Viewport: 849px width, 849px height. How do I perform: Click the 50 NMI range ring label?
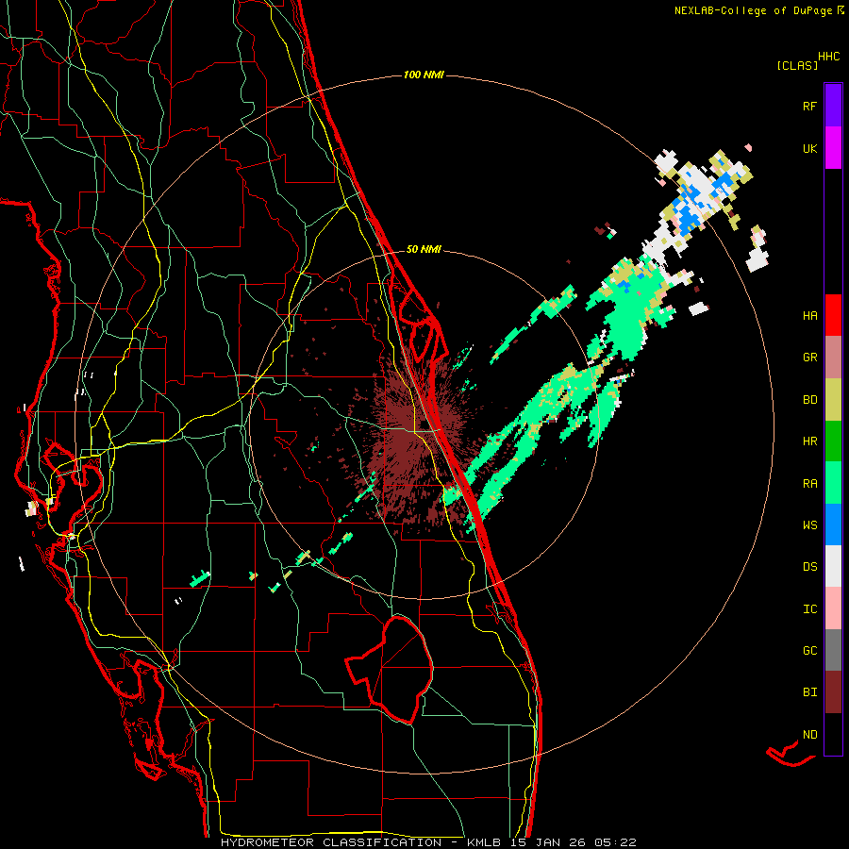pyautogui.click(x=424, y=249)
